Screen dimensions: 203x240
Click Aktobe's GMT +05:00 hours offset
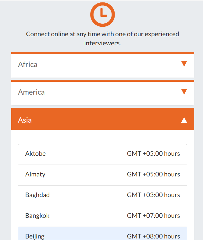coord(153,154)
